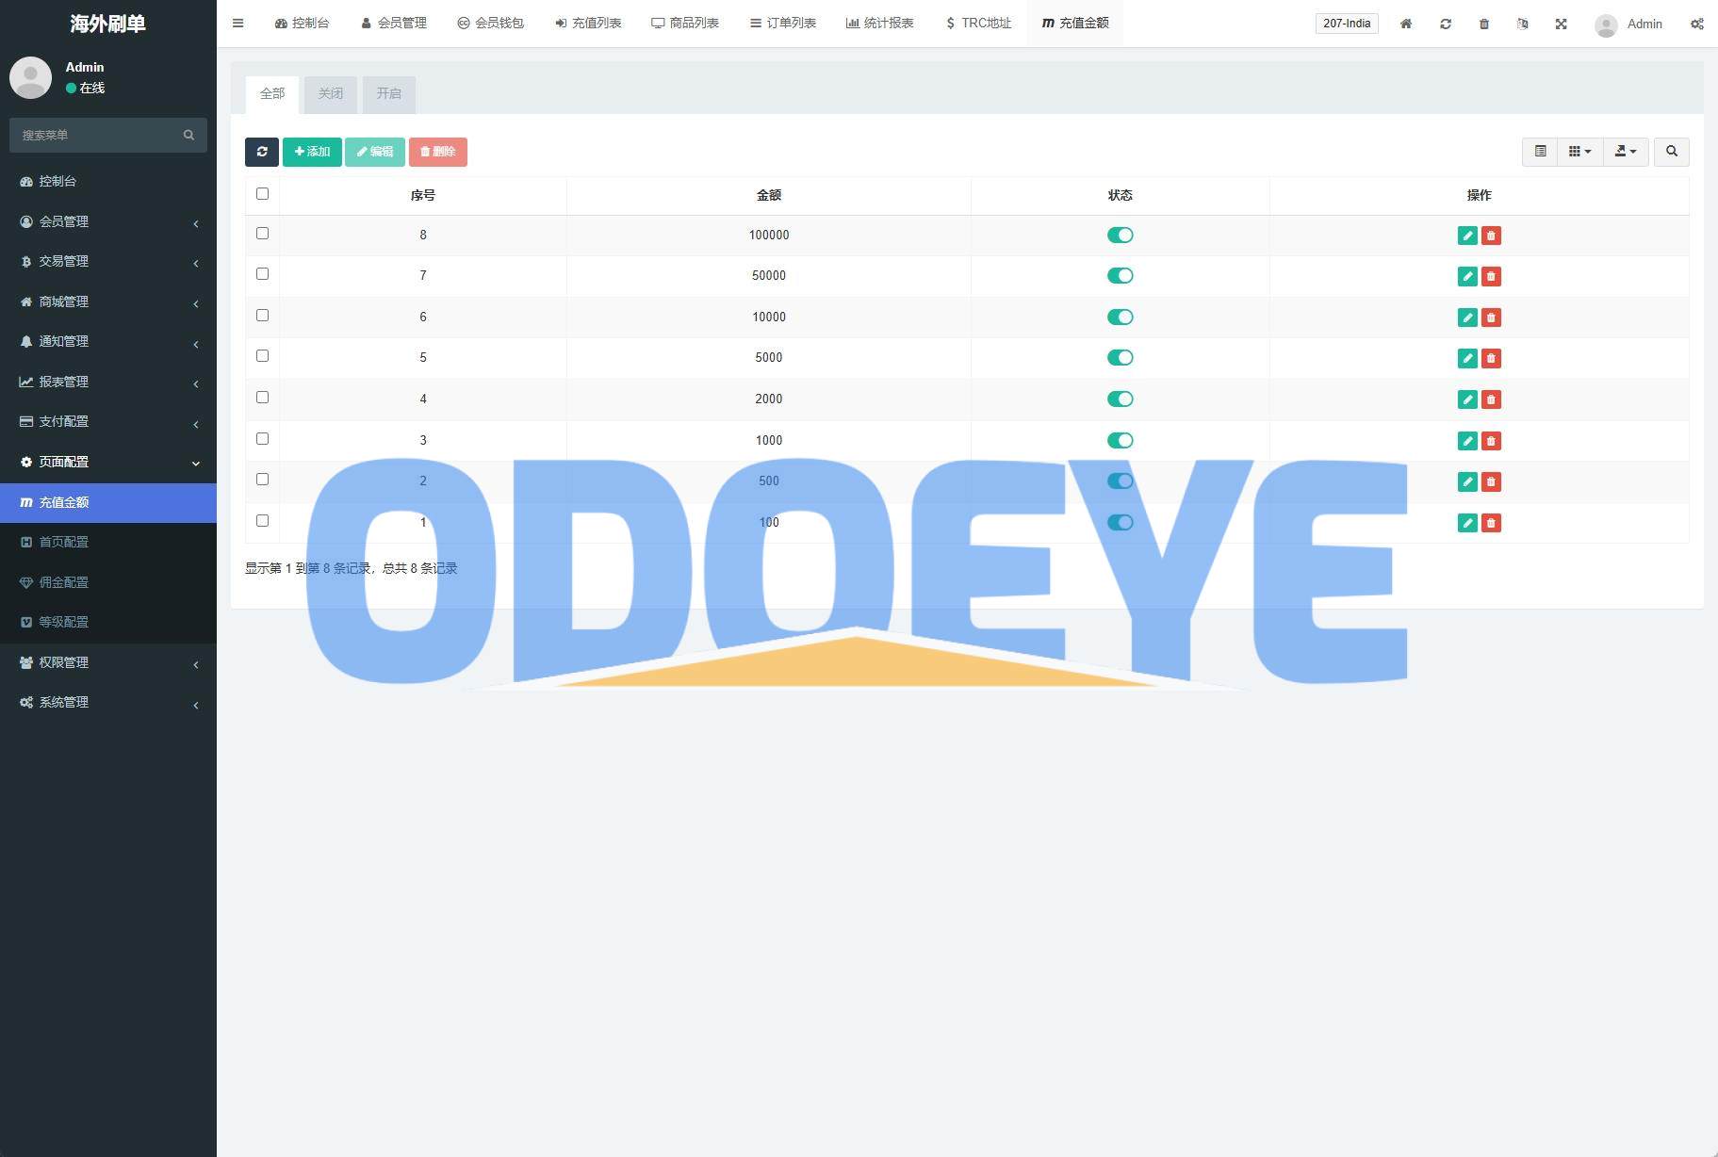Viewport: 1718px width, 1157px height.
Task: Click the home icon in top bar
Action: pyautogui.click(x=1405, y=24)
